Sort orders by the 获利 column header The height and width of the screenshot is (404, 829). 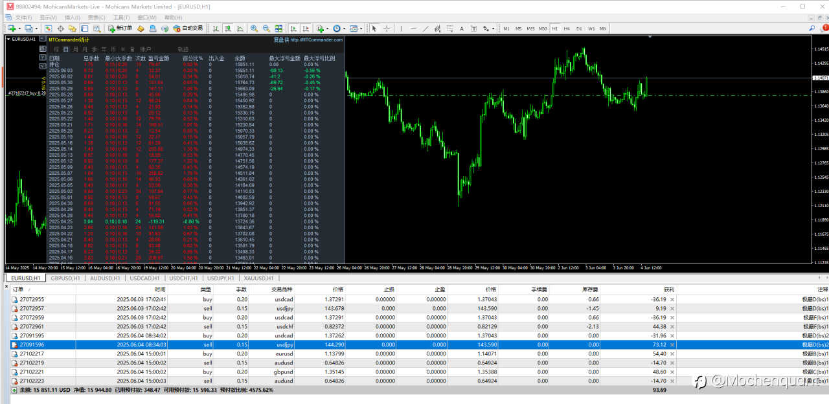pyautogui.click(x=668, y=289)
